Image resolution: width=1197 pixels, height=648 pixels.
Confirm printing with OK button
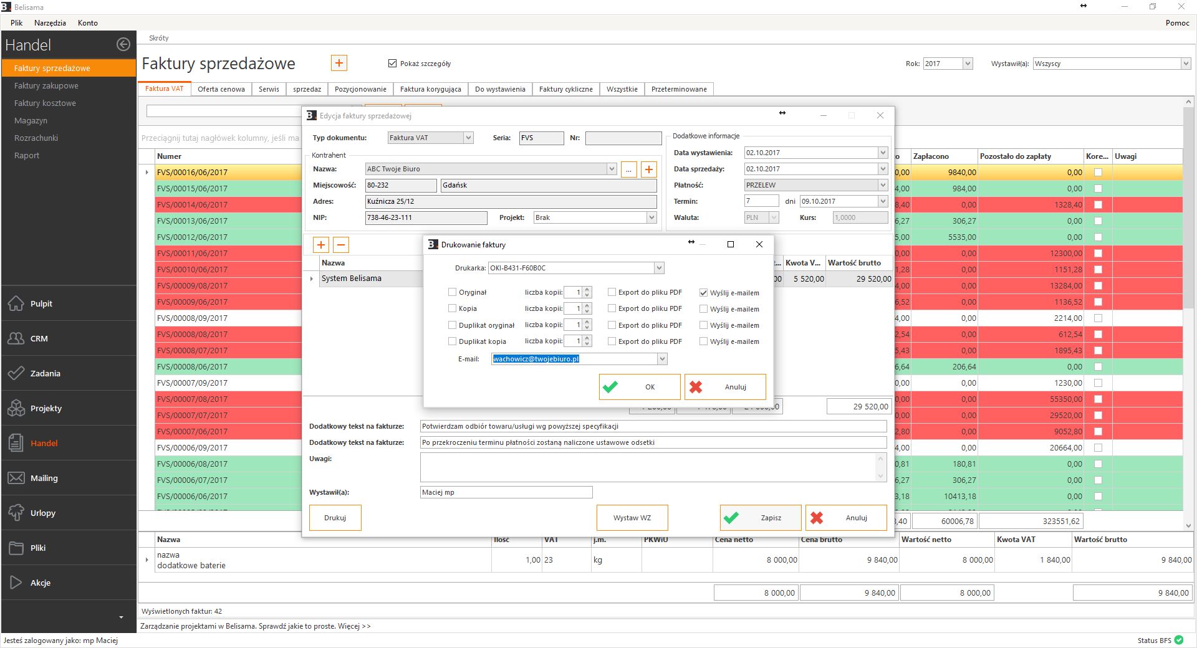point(640,387)
